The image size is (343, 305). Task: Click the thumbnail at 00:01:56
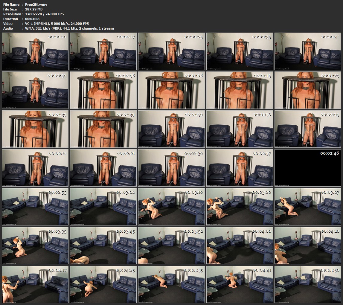coord(240,129)
